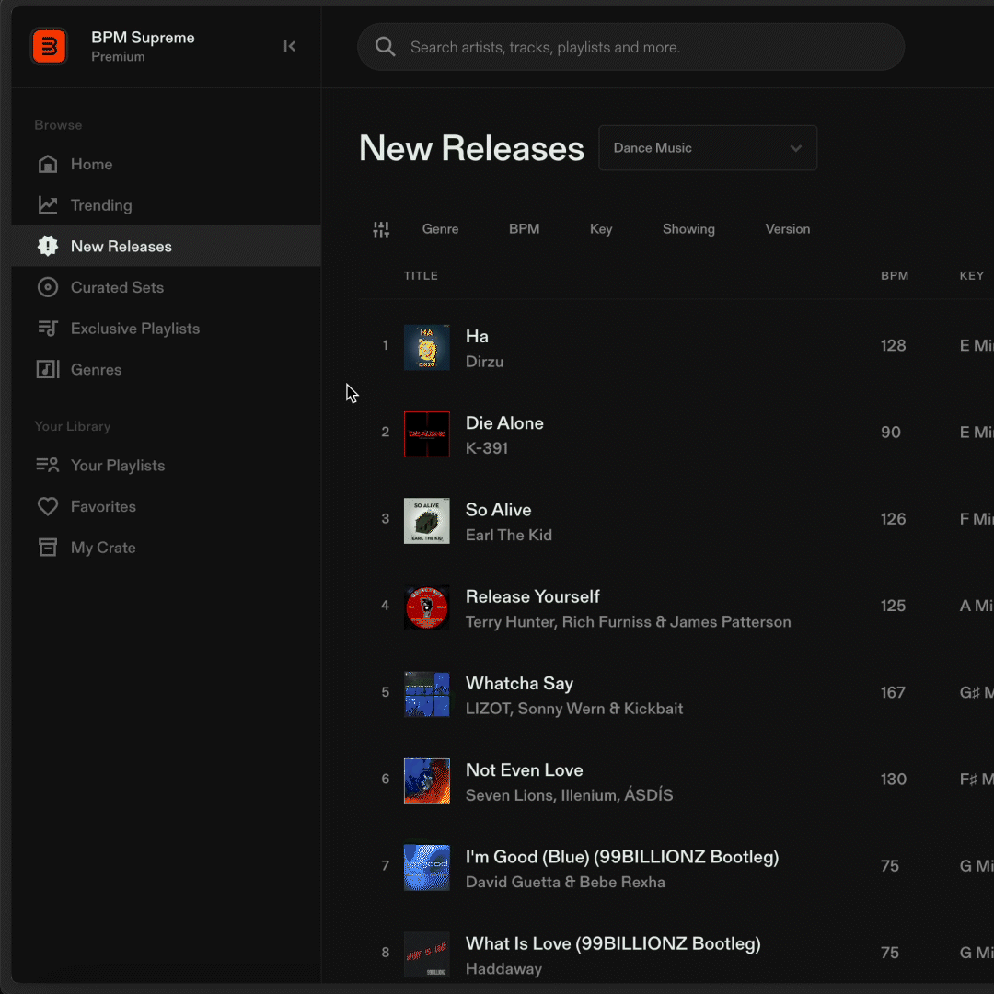
Task: Click the What Is Love album artwork
Action: click(x=427, y=954)
